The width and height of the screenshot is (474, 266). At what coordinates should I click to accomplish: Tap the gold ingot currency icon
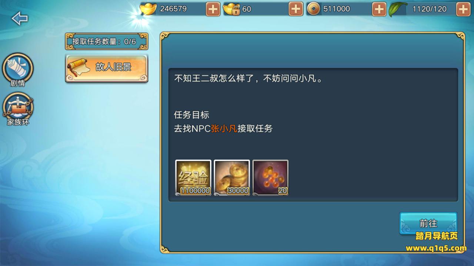point(148,9)
